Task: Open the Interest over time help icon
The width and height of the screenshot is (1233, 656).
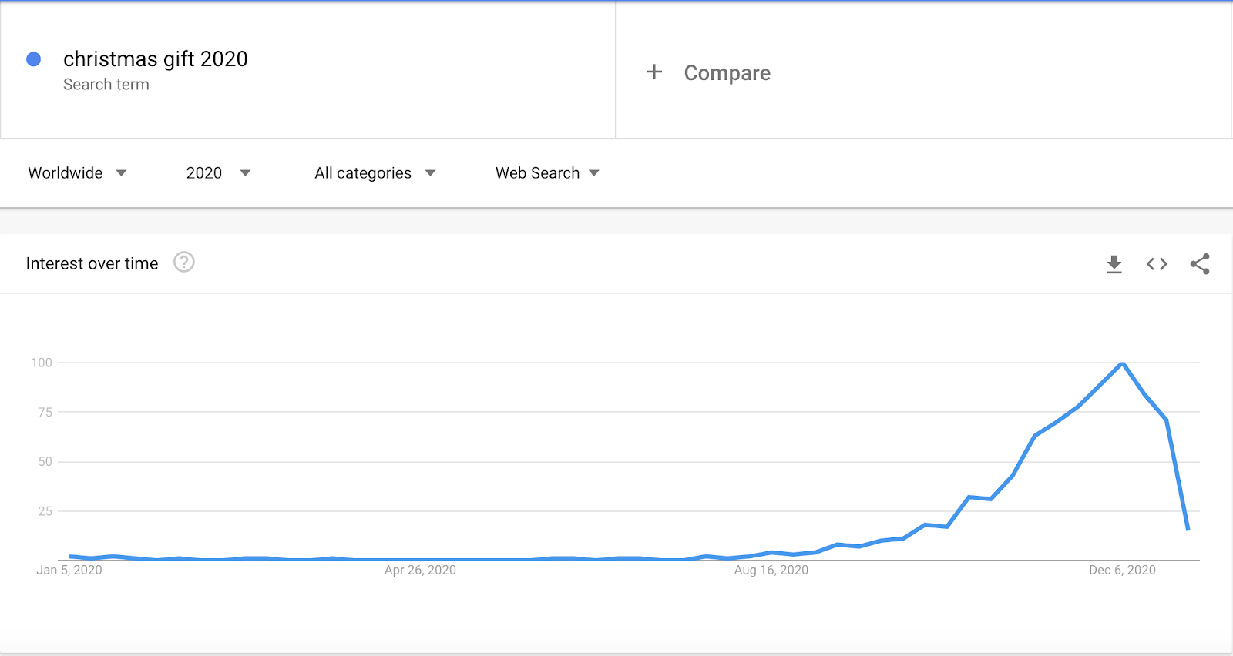Action: pos(184,263)
